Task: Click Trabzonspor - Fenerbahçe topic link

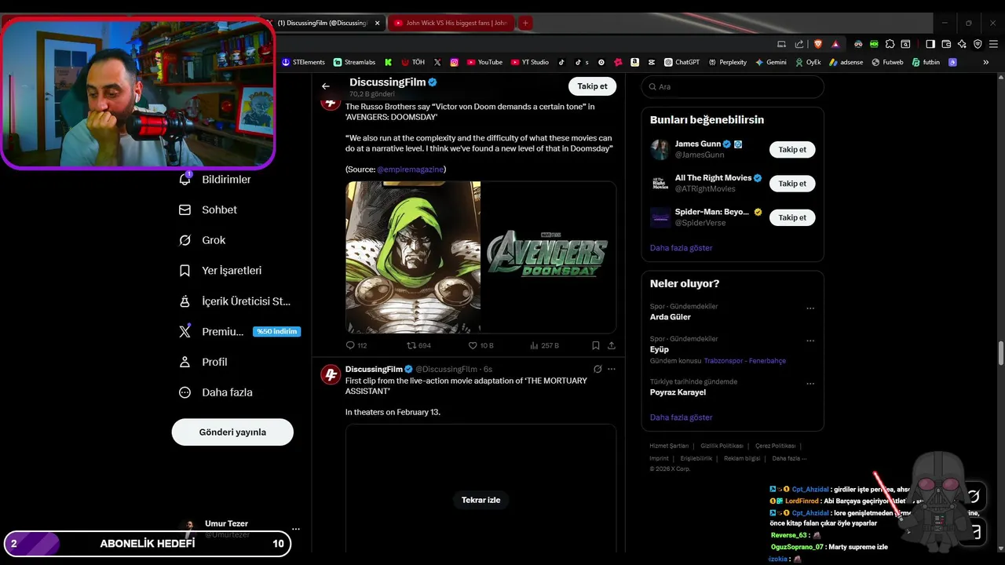Action: pos(745,361)
